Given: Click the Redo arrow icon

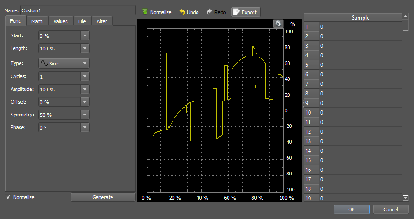Looking at the screenshot, I should point(210,12).
